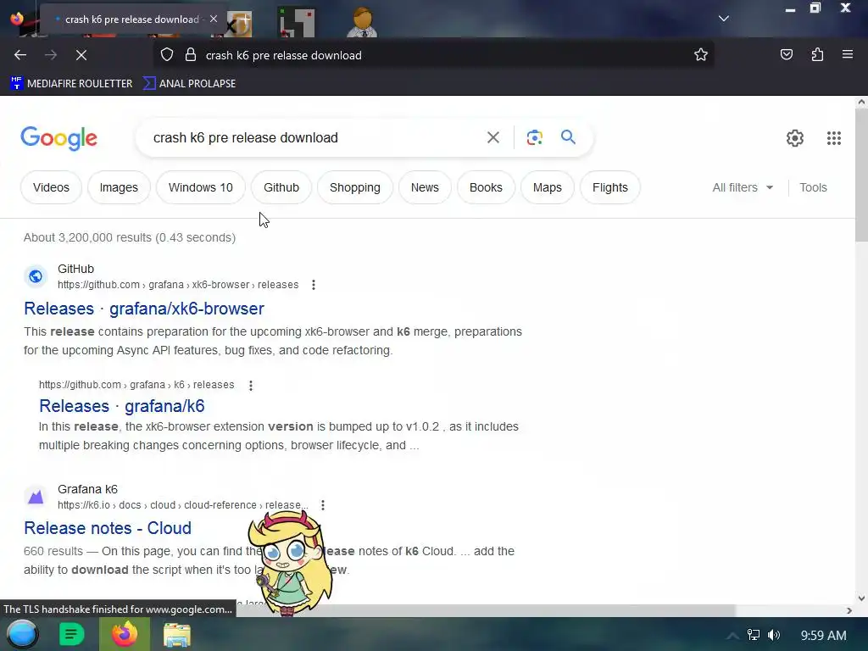Click the k6.io docs breadcrumb URL

(x=183, y=505)
